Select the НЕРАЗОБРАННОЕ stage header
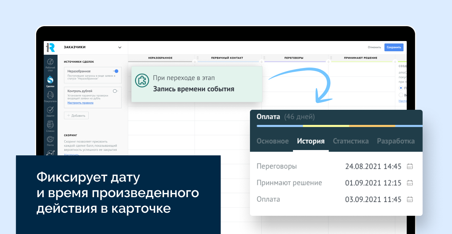 point(160,58)
